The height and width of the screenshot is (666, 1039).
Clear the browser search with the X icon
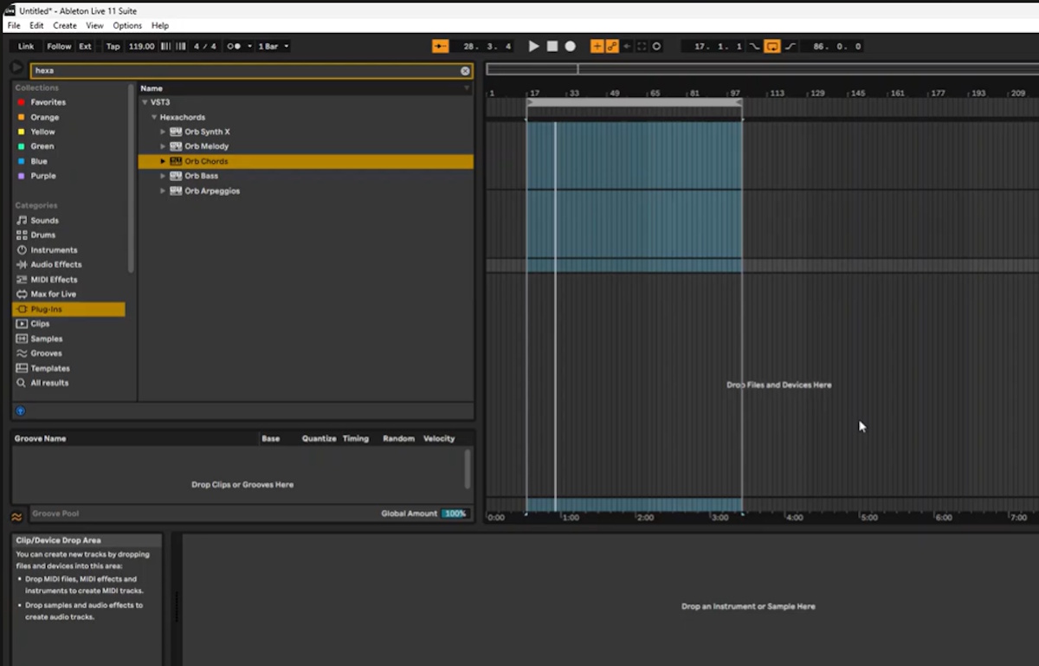click(x=465, y=71)
